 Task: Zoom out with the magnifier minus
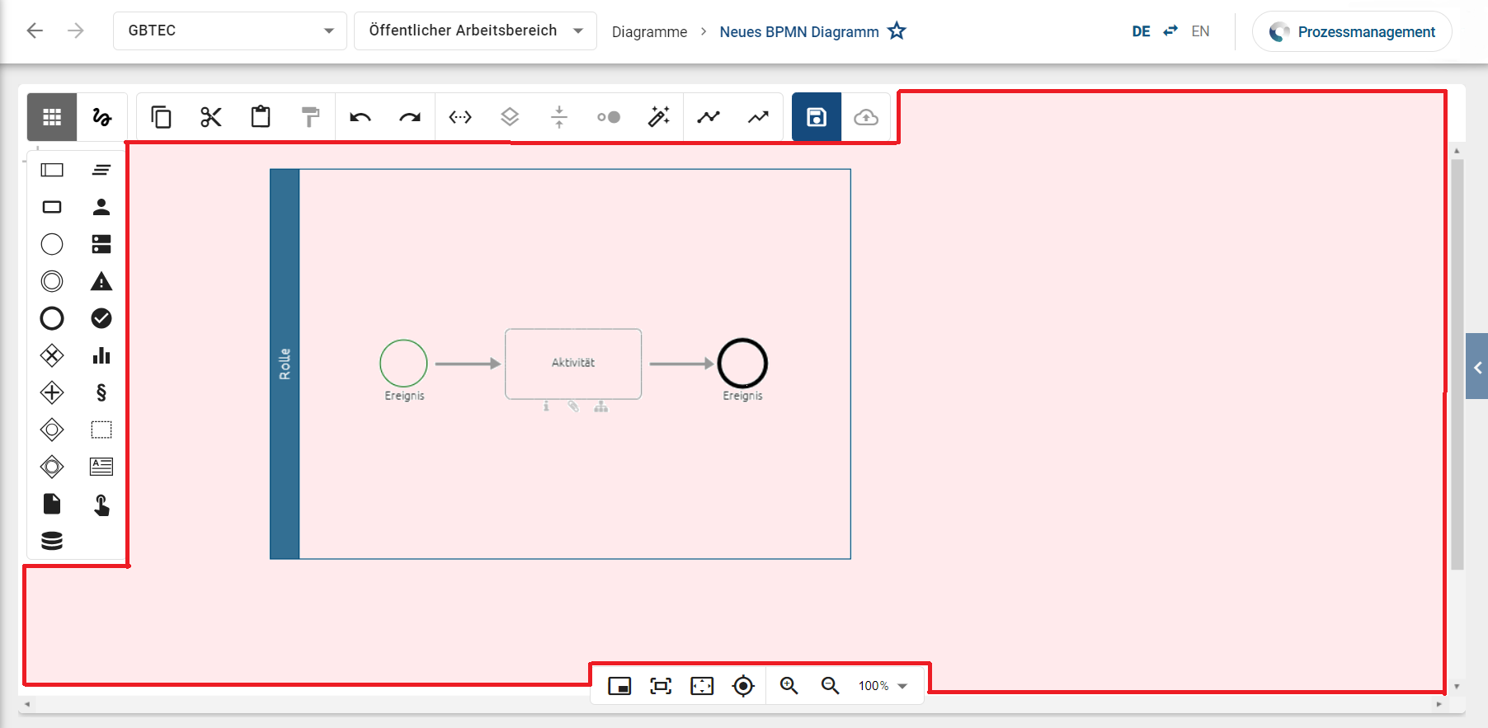pos(831,686)
